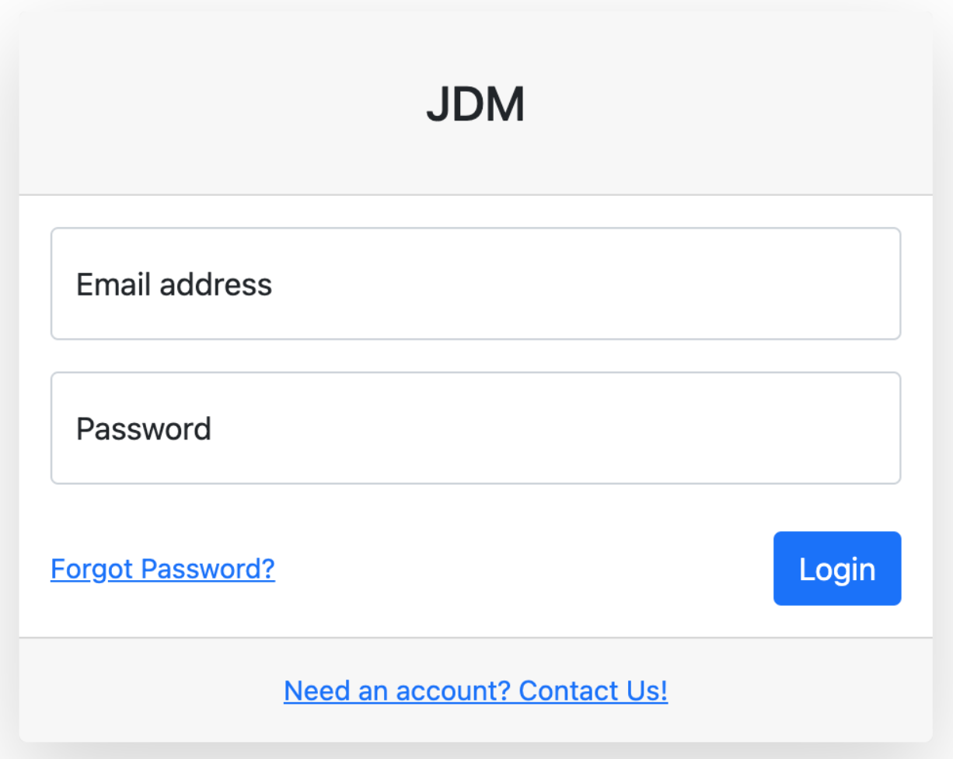Select the Password placeholder text
This screenshot has height=759, width=953.
[144, 429]
